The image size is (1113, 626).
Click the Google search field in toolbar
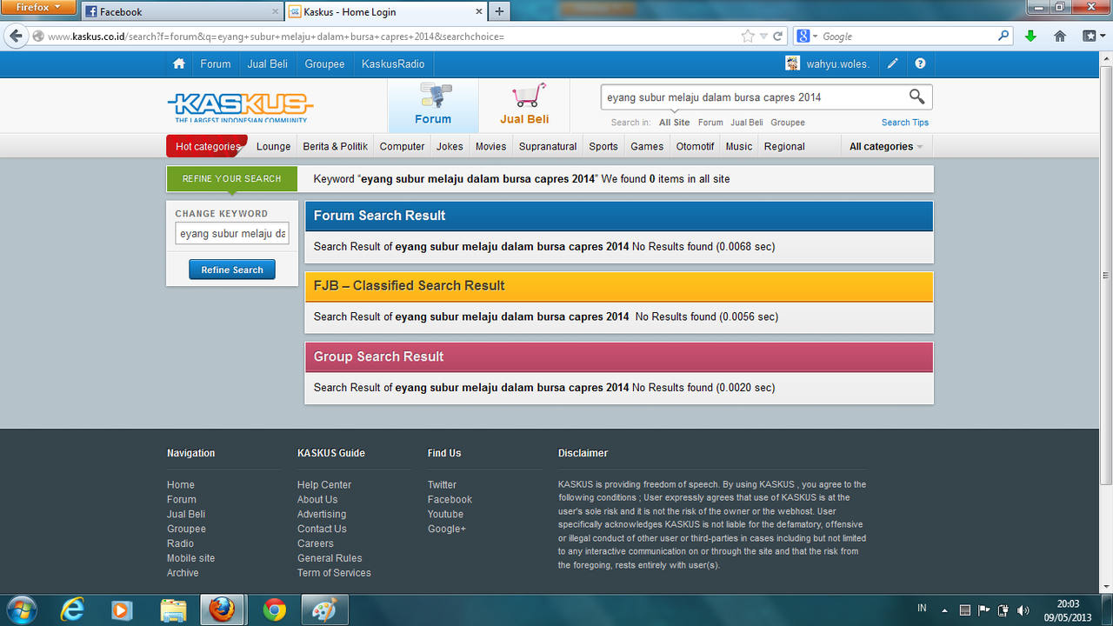(x=907, y=37)
